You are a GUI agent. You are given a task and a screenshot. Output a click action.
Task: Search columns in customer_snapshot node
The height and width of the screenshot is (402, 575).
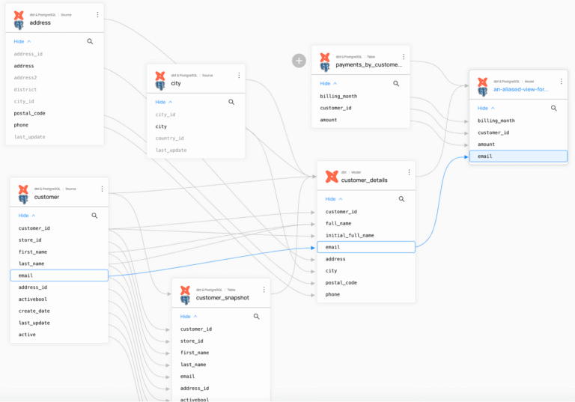coord(256,317)
